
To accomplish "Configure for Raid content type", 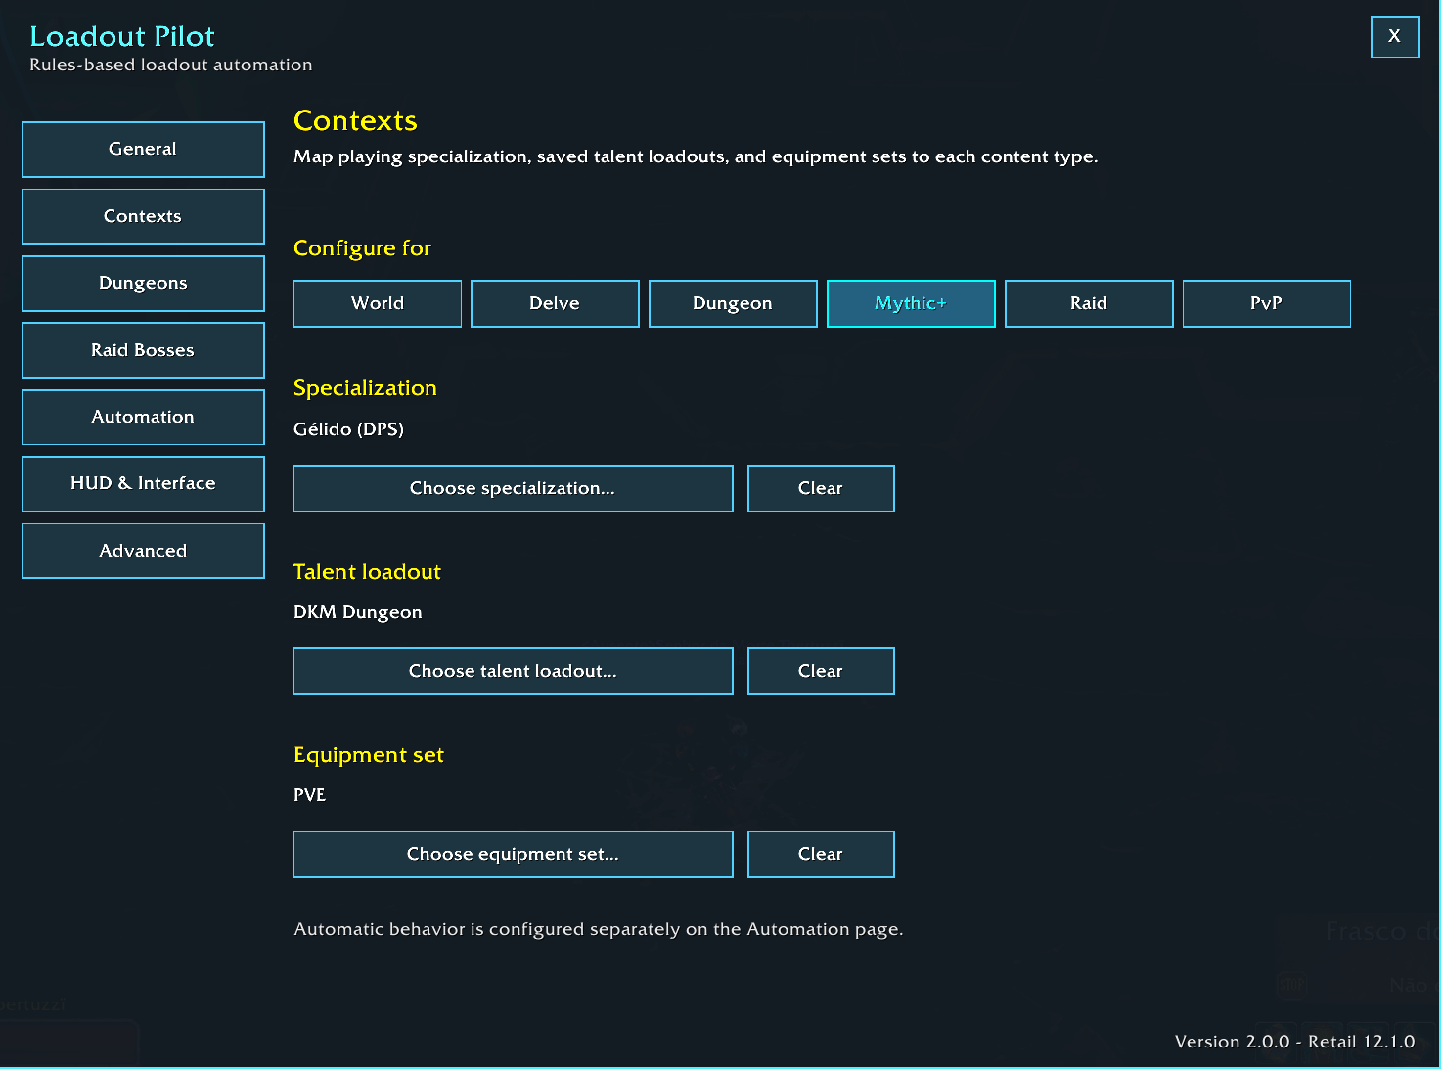I will click(1089, 303).
